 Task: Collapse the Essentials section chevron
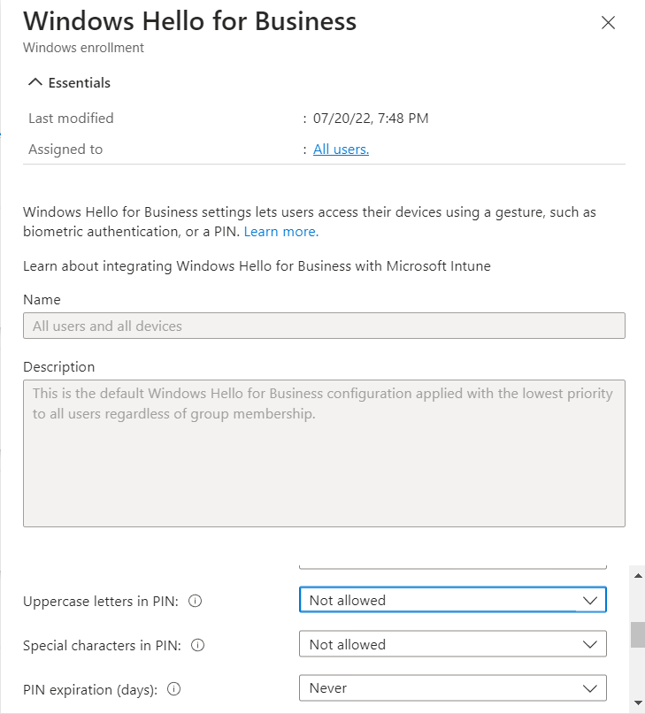pos(35,82)
